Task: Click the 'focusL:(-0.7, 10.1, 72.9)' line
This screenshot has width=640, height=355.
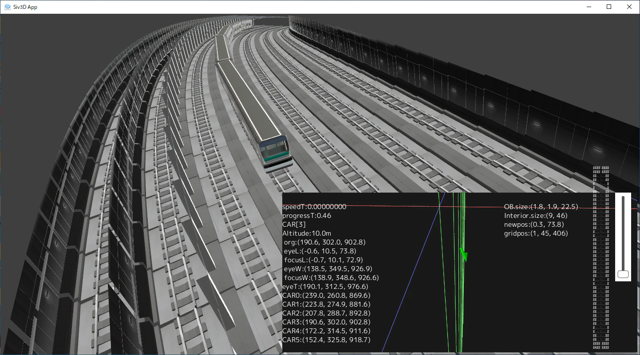Action: [x=324, y=260]
